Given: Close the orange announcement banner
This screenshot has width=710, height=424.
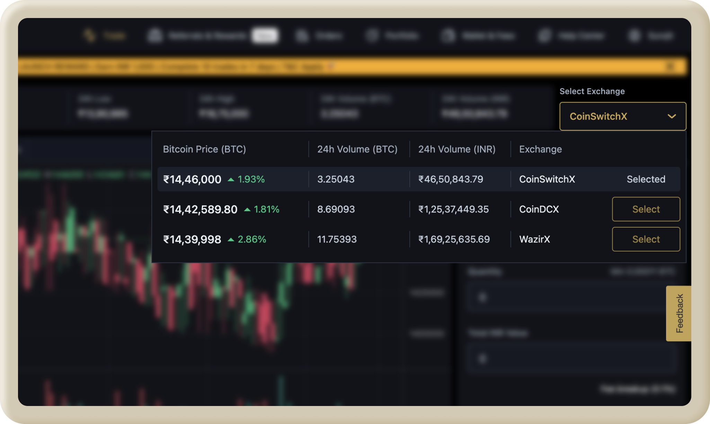Looking at the screenshot, I should pyautogui.click(x=671, y=66).
